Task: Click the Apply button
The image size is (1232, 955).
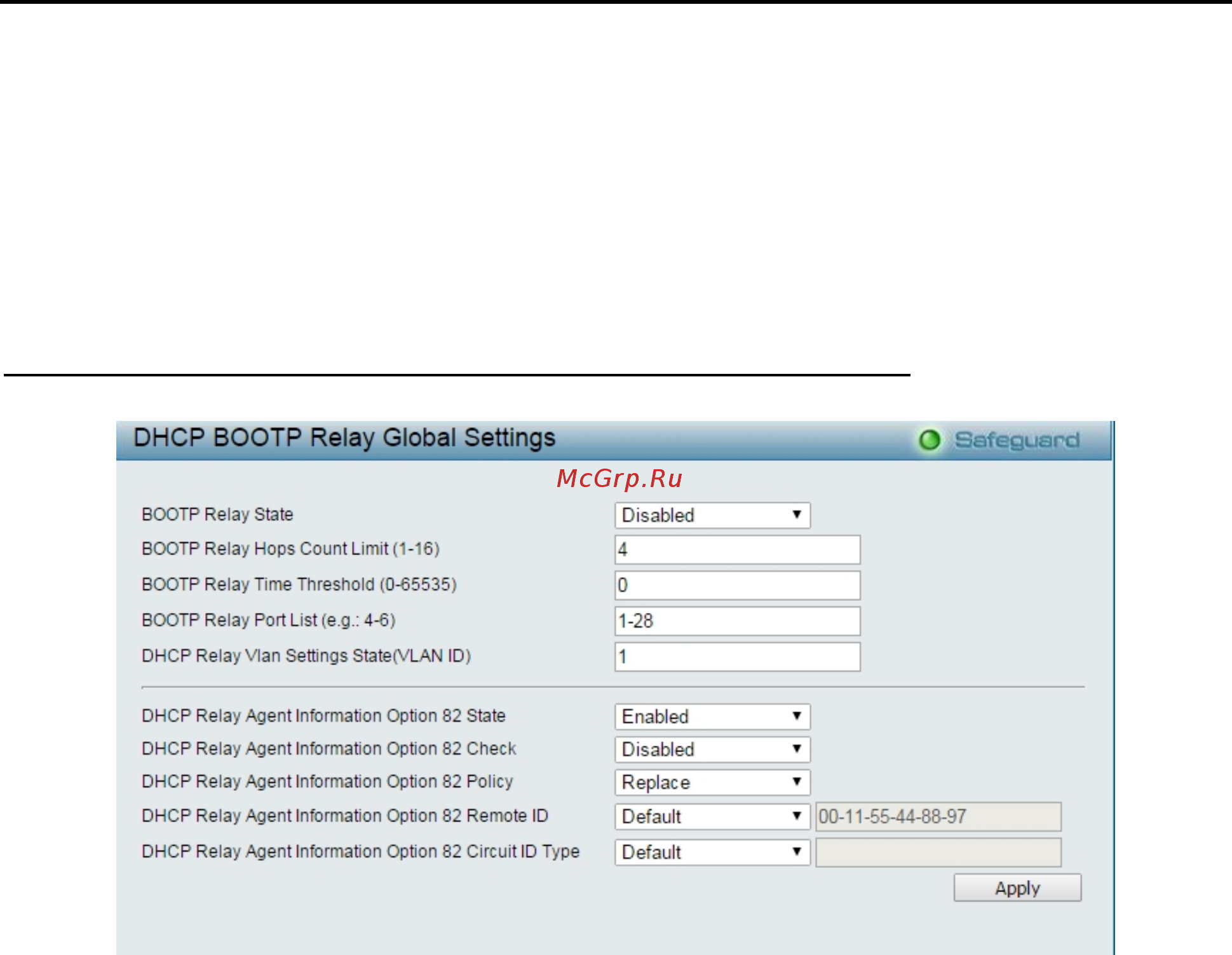Action: [x=1017, y=888]
